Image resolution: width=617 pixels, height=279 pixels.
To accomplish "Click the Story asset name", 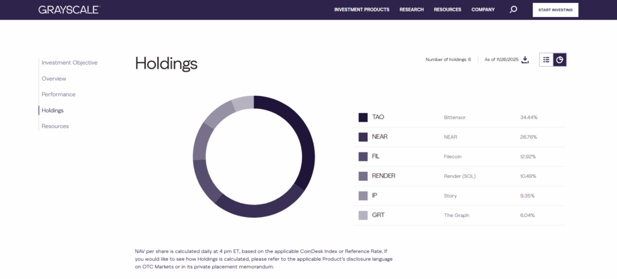I will click(450, 196).
